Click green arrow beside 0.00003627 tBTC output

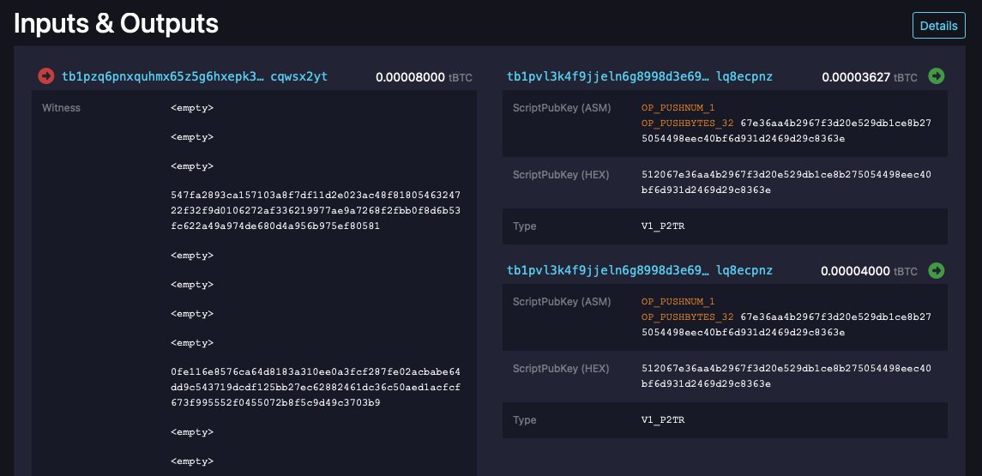(937, 76)
